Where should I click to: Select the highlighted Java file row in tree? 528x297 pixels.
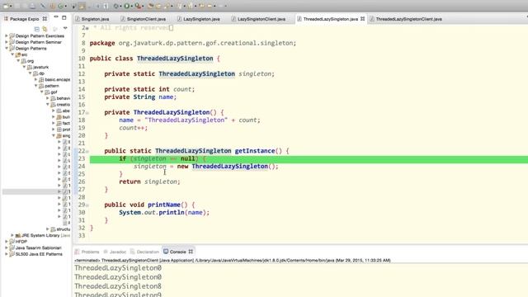pyautogui.click(x=36, y=191)
